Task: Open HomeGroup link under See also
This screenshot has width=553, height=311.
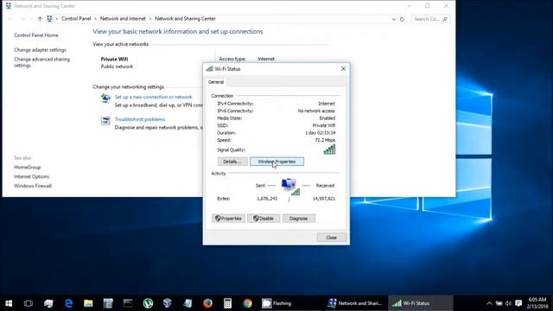Action: (x=27, y=167)
